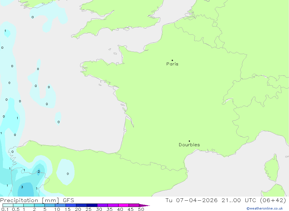Click the legend value '10'
Screen dimensions: 289x211
tap(57, 209)
